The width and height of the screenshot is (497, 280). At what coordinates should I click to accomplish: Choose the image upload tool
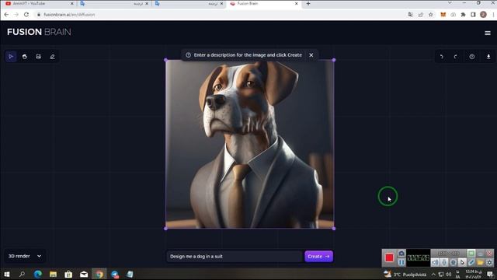point(38,57)
